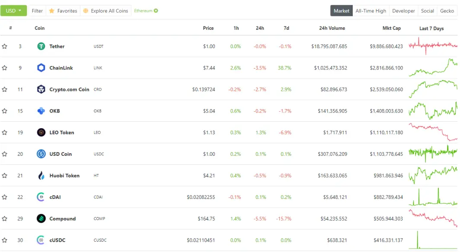Open the LEO Token page link
This screenshot has height=252, width=460.
coord(61,132)
